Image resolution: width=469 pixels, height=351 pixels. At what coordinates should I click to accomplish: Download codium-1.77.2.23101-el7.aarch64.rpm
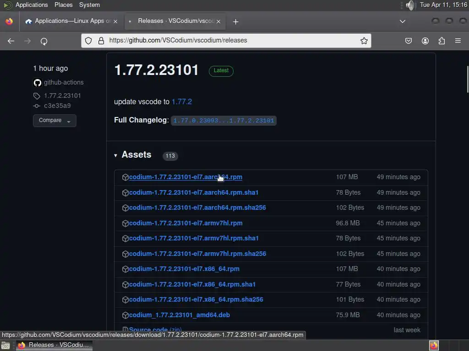(185, 177)
